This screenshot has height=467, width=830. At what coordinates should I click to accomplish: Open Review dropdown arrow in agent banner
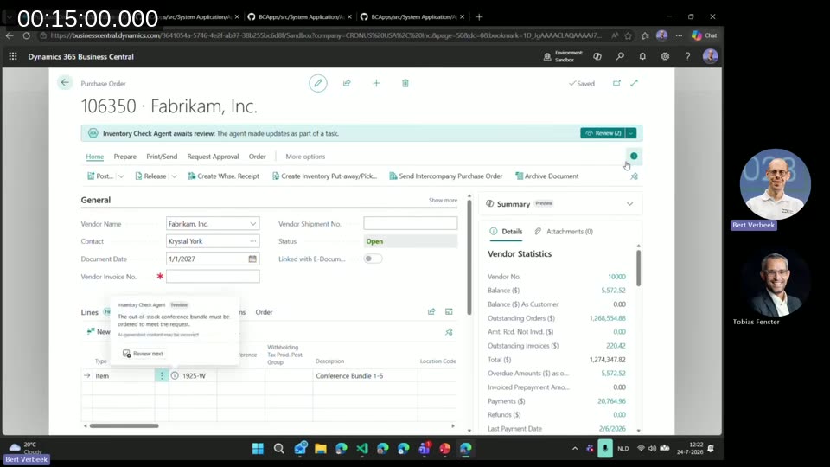[x=631, y=133]
